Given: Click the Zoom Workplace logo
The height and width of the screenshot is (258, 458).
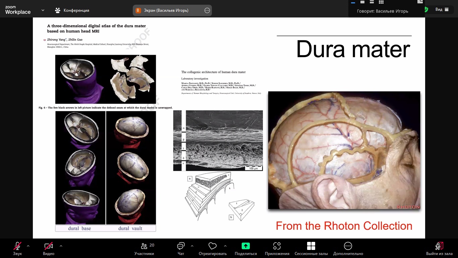Looking at the screenshot, I should tap(18, 10).
